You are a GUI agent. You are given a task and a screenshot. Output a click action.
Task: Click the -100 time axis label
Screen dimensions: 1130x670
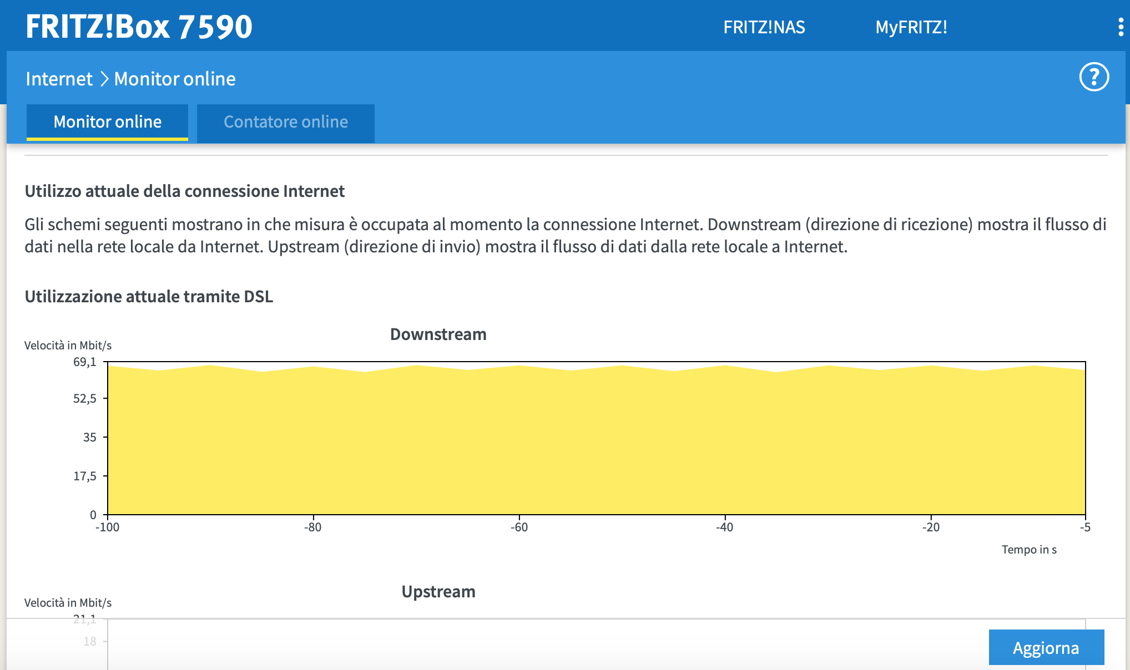tap(107, 527)
